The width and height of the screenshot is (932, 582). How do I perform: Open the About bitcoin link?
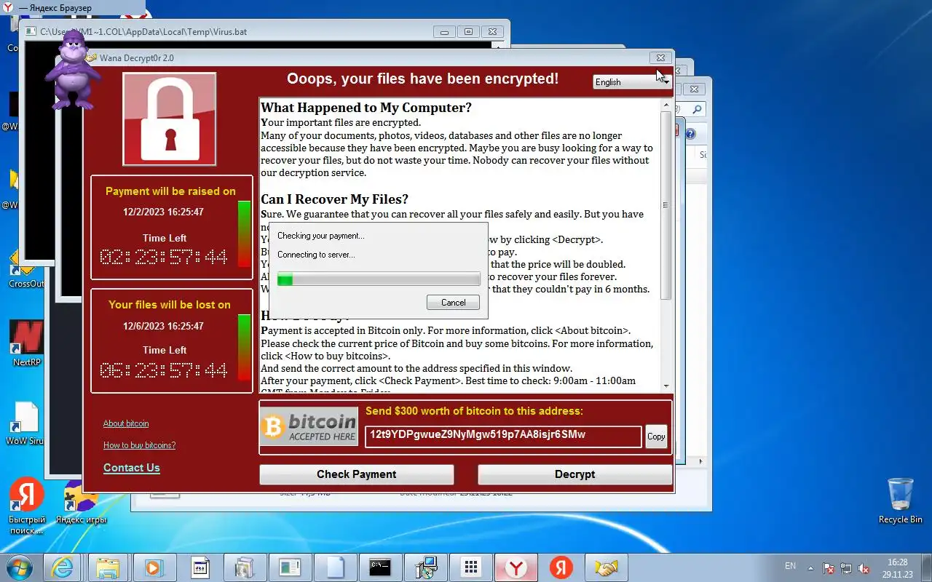pyautogui.click(x=126, y=423)
